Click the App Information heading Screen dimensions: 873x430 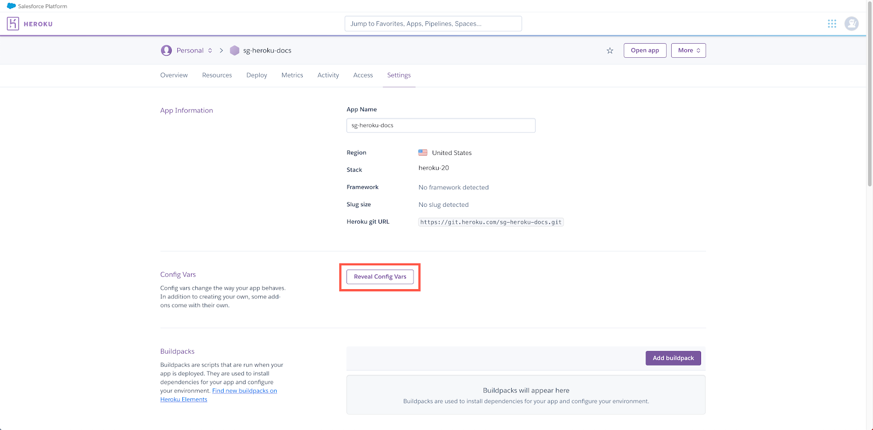(x=187, y=110)
